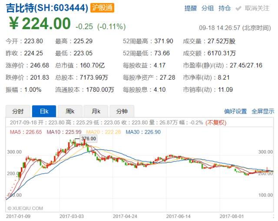Open the (不复权) price adjustment selector
Image resolution: width=278 pixels, height=221 pixels.
216,122
